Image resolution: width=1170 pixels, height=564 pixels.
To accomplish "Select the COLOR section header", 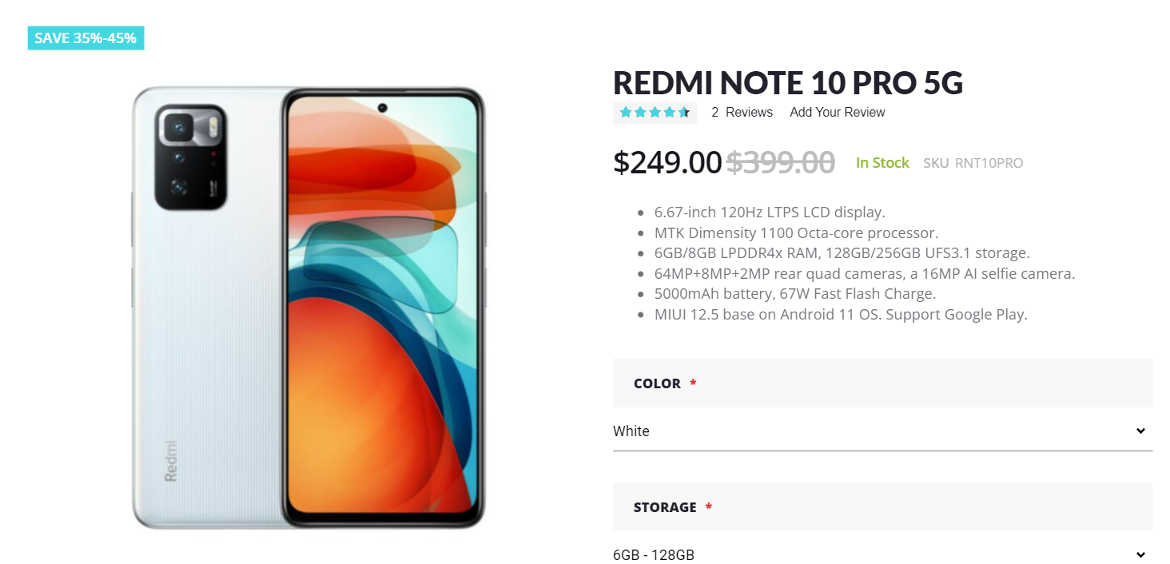I will pyautogui.click(x=657, y=383).
